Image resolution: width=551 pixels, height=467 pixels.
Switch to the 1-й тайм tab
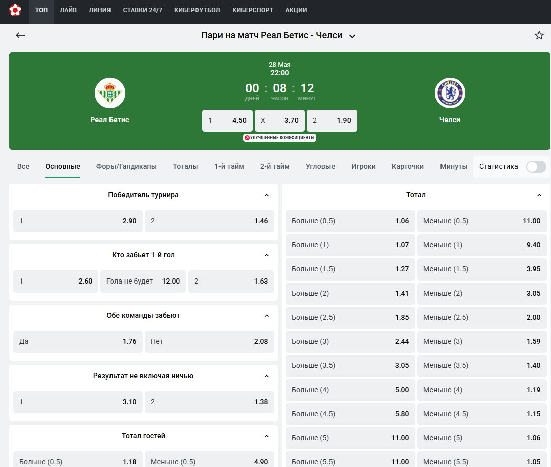229,167
